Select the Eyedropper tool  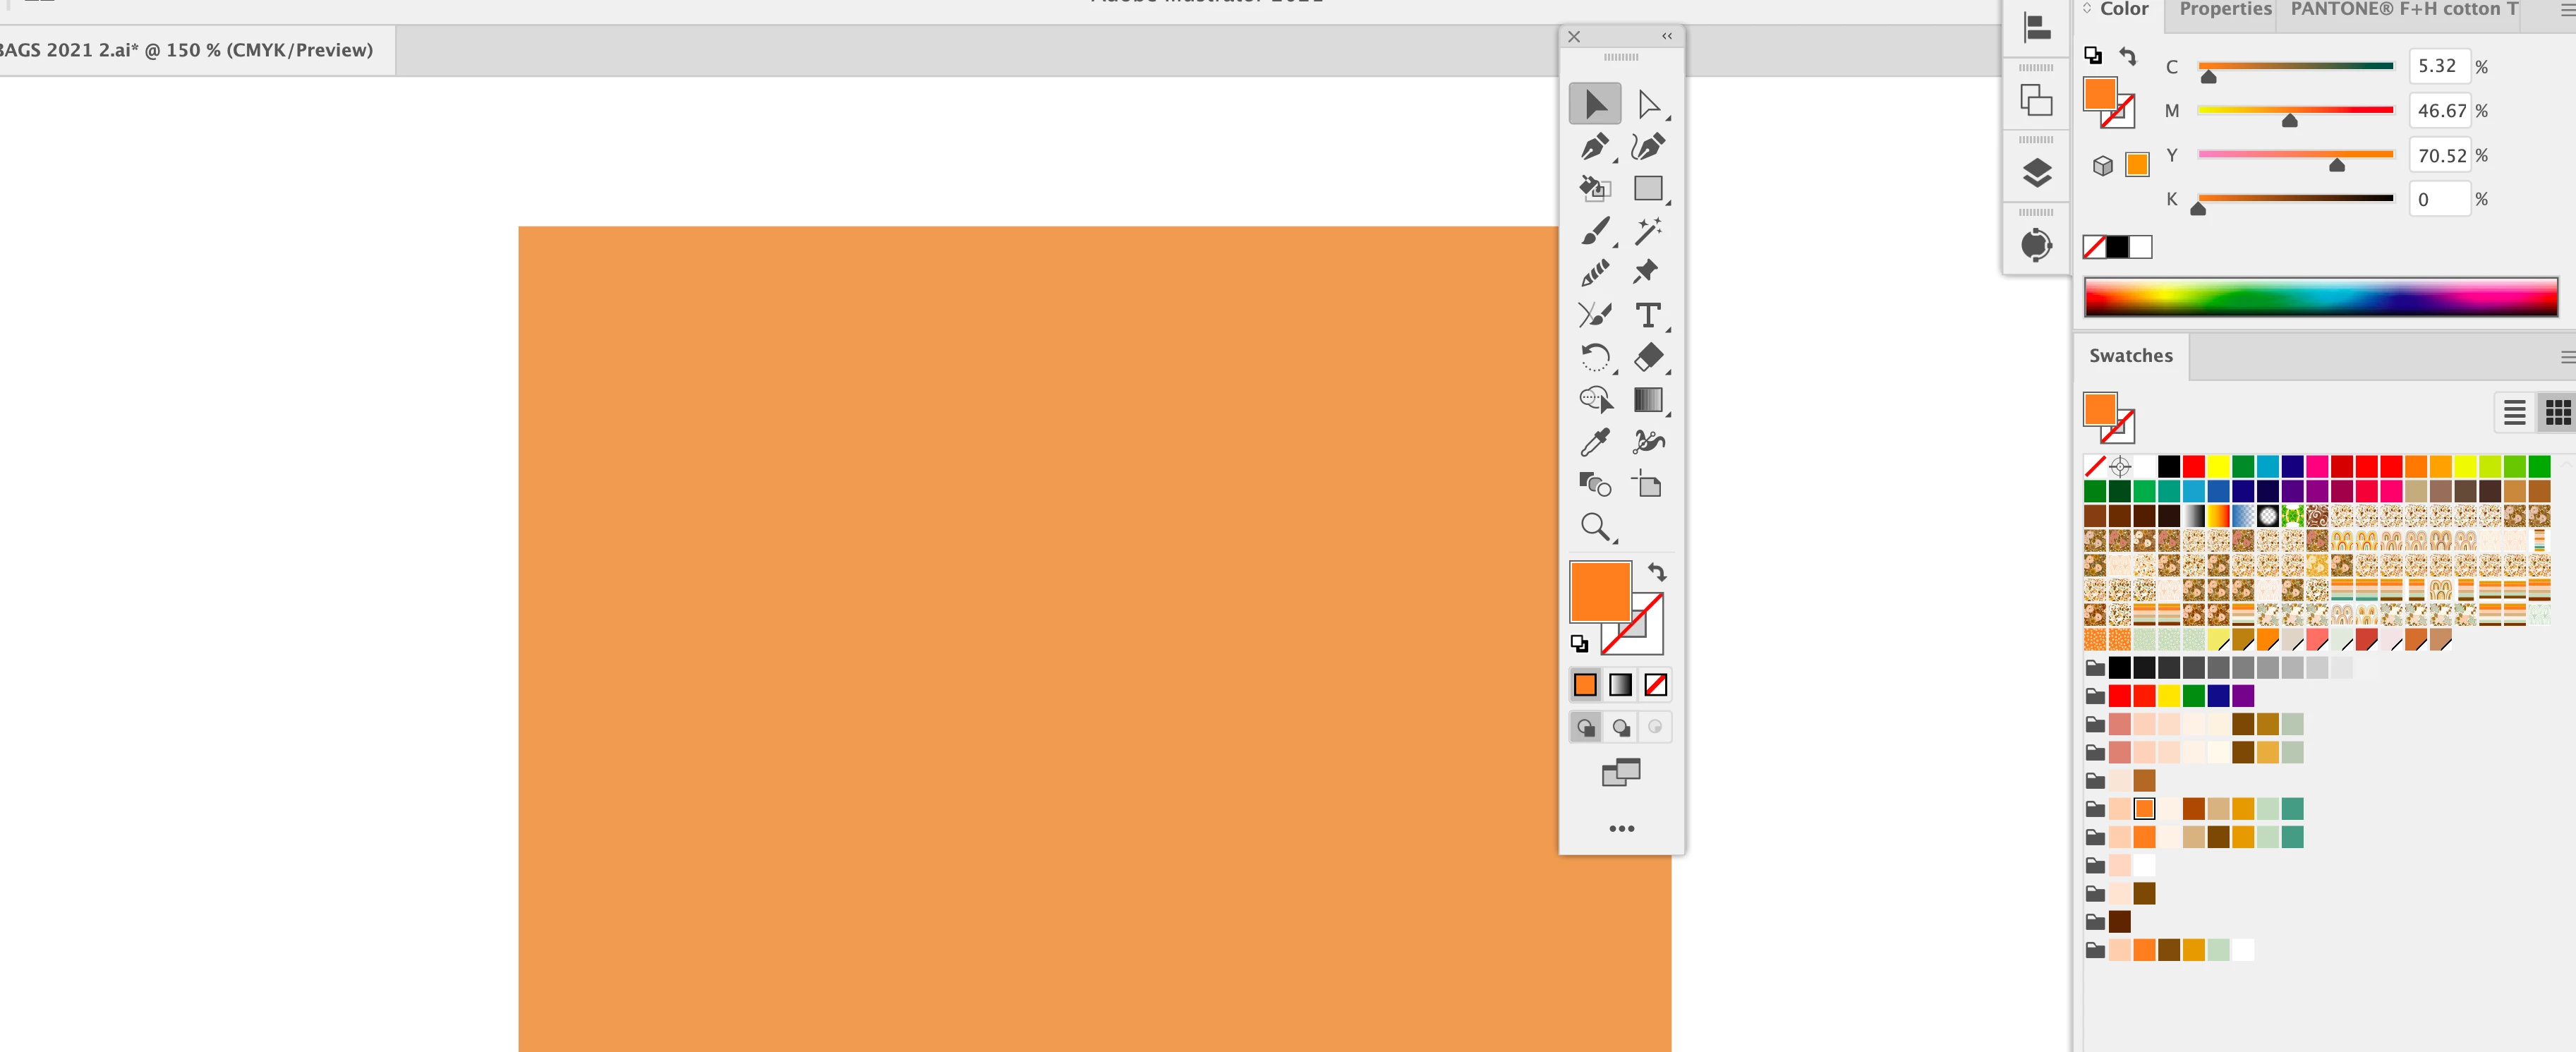(x=1594, y=442)
